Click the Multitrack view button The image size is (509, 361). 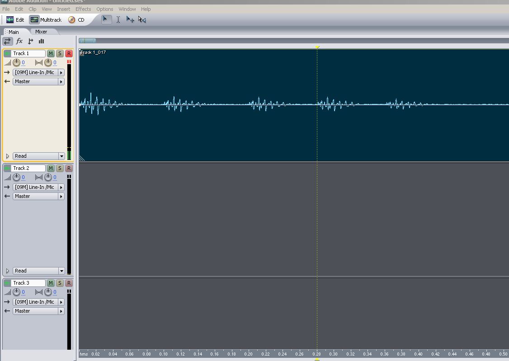click(46, 20)
